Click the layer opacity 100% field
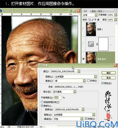 111,15
